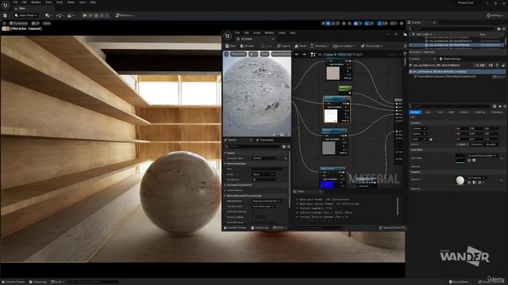Open the main editor Build menu
This screenshot has height=285, width=508.
point(60,2)
